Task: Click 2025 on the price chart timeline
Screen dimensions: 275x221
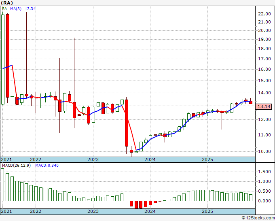Action: pos(207,159)
